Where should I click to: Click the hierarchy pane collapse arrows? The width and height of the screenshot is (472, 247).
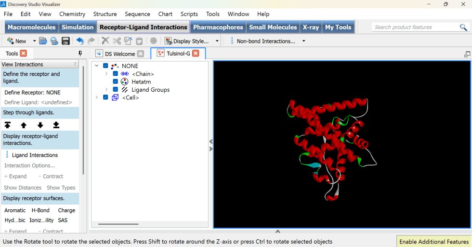(211, 145)
